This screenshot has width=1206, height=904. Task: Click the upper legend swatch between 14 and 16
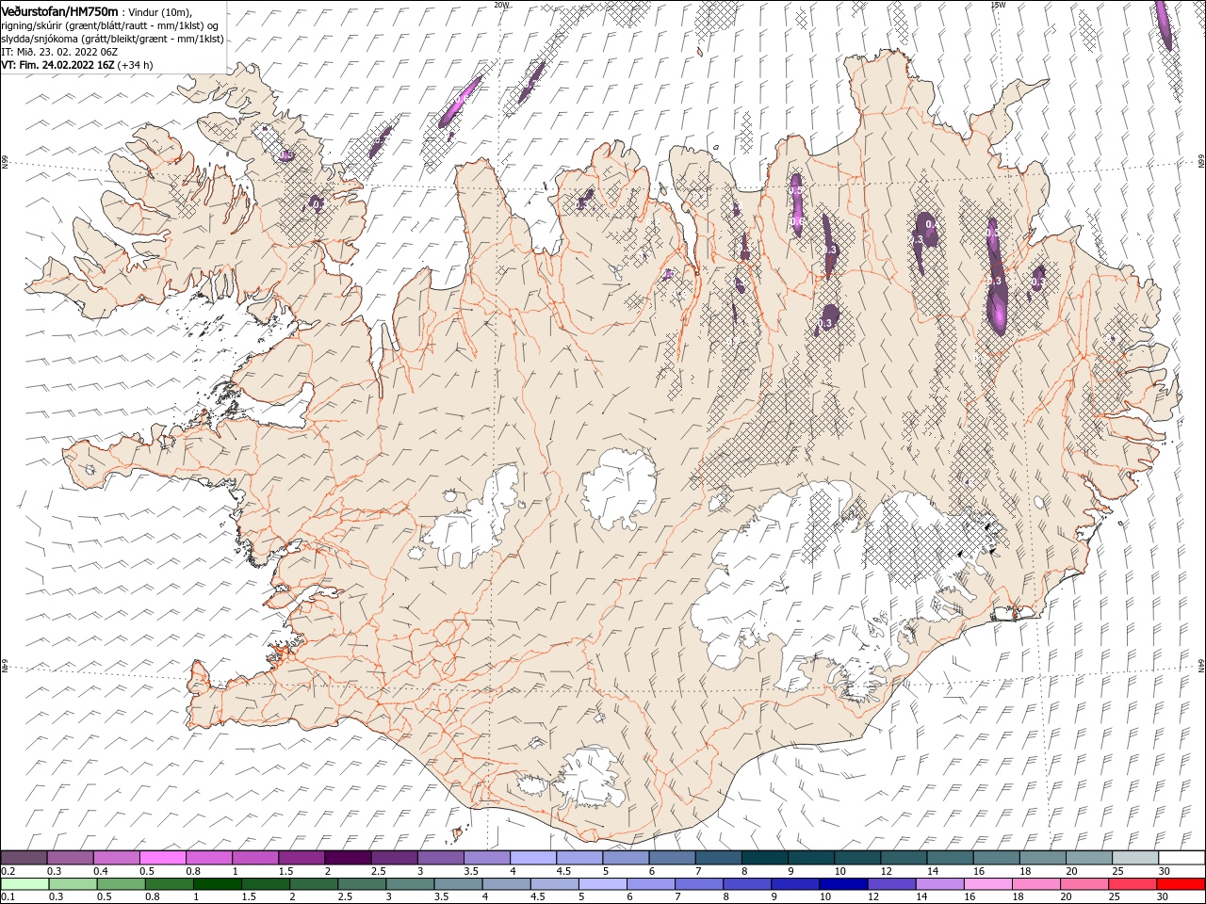(x=950, y=857)
